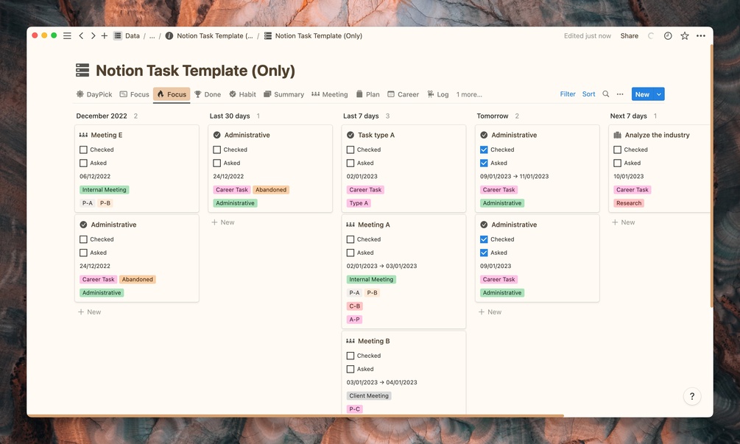Click the info icon in breadcrumb
Viewport: 740px width, 444px height.
169,36
